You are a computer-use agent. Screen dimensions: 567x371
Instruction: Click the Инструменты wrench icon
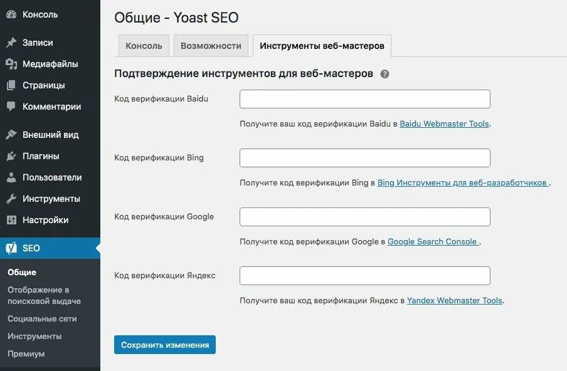[x=11, y=199]
